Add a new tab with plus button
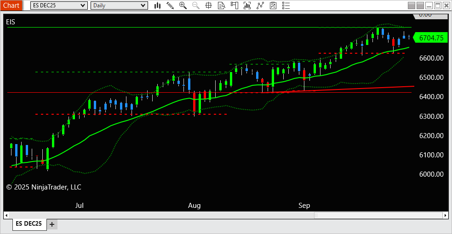The height and width of the screenshot is (234, 452). pyautogui.click(x=52, y=224)
